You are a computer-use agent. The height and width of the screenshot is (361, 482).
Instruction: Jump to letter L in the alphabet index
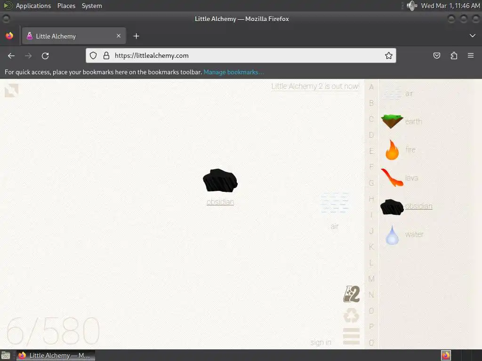[371, 263]
